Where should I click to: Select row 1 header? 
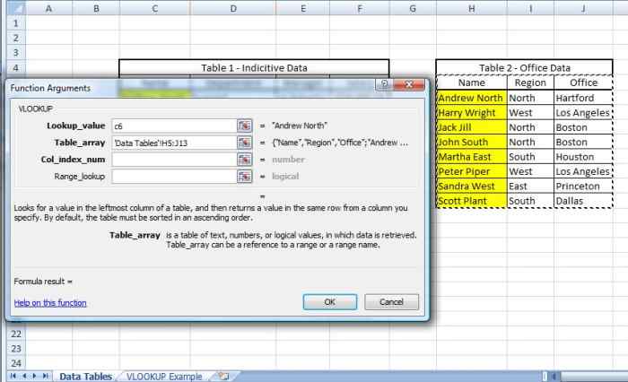pyautogui.click(x=16, y=23)
